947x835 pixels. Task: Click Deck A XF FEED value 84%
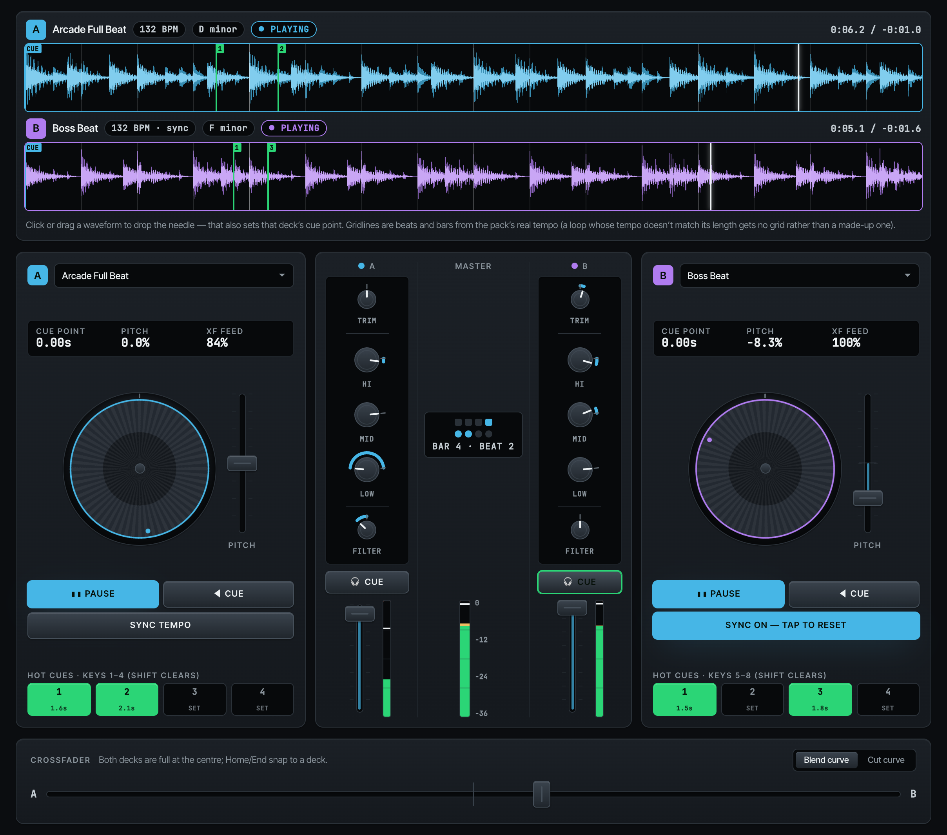(217, 343)
